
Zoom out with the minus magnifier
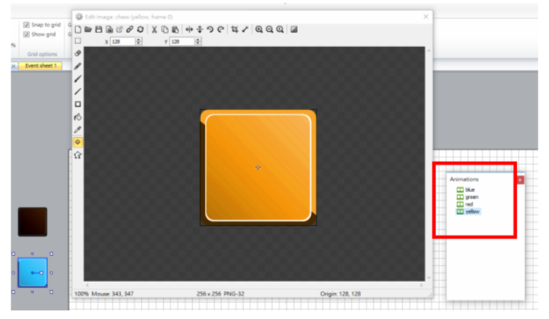(x=269, y=29)
